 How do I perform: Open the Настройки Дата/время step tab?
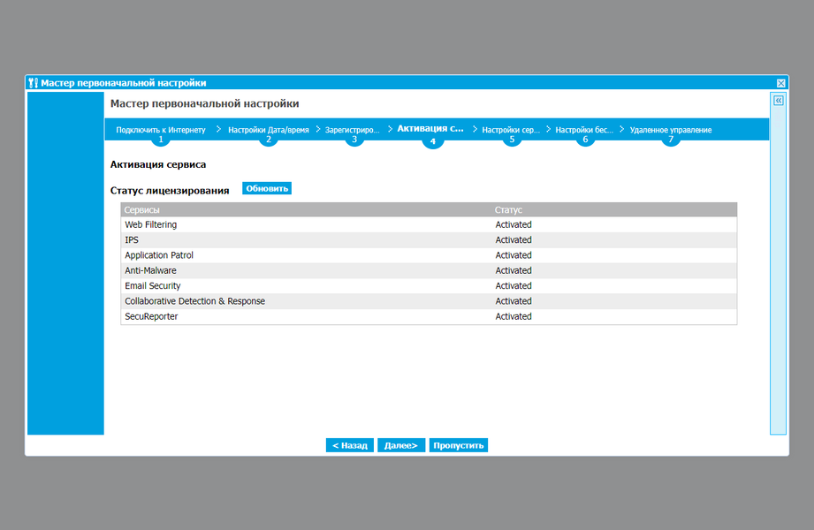[269, 130]
